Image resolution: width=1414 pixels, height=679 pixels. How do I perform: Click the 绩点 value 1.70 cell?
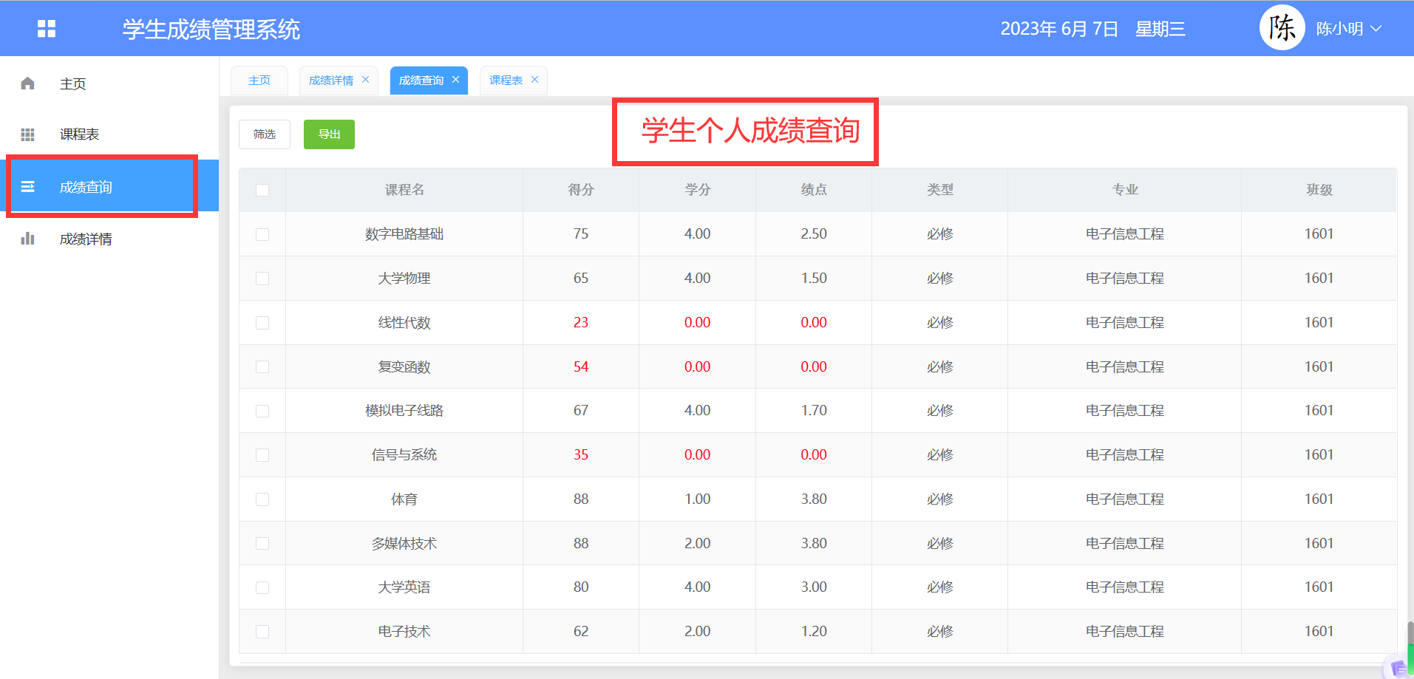tap(814, 411)
